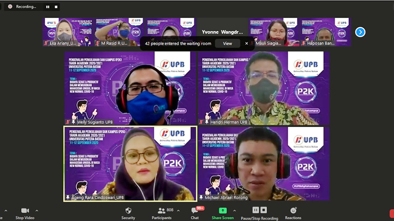
Task: Open the Participants list
Action: click(x=162, y=211)
